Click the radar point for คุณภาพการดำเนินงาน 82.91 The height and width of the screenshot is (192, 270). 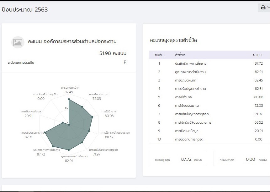point(69,150)
